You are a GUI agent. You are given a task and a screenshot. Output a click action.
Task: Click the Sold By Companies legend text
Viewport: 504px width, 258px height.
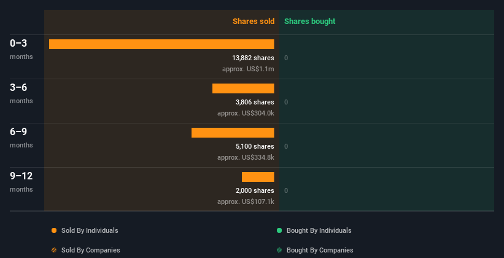(91, 250)
